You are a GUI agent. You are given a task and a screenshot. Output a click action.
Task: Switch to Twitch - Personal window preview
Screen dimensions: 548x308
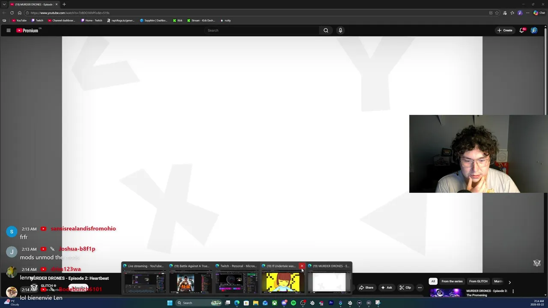[x=237, y=282]
